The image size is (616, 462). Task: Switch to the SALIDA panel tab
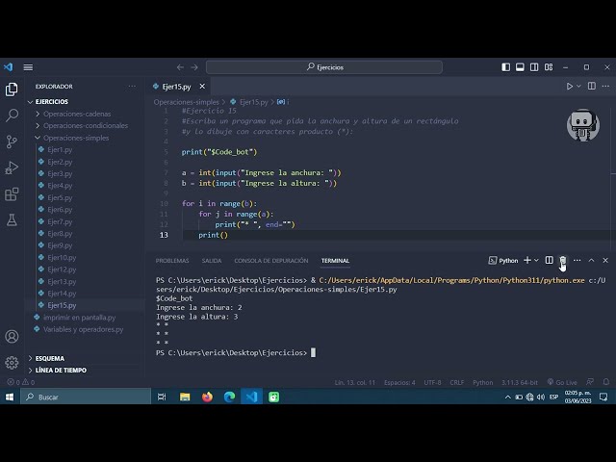212,261
